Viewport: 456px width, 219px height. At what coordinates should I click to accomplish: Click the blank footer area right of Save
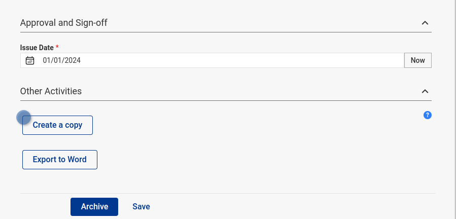click(294, 206)
